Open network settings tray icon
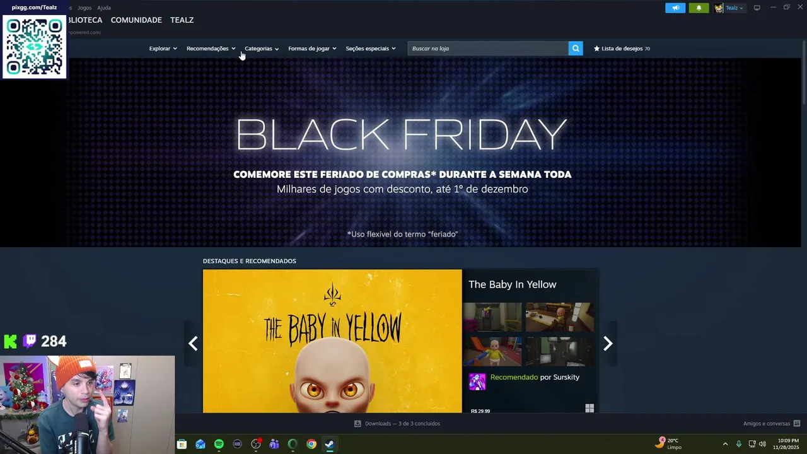 tap(752, 444)
